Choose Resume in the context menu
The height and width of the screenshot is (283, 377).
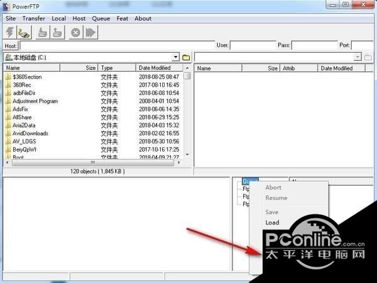[x=276, y=198]
